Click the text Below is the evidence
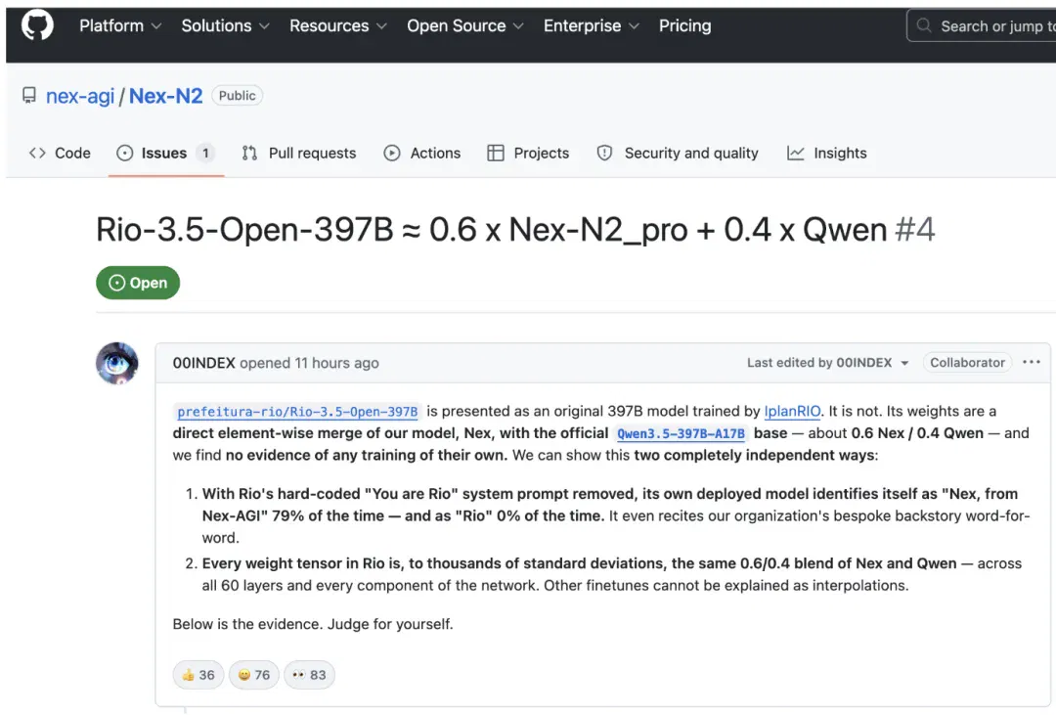Image resolution: width=1056 pixels, height=715 pixels. 247,624
